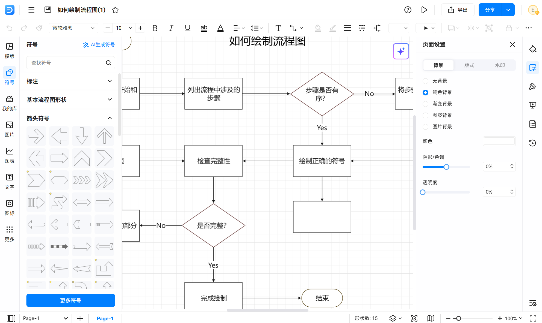Click the 阴影/色调 0% stepper field

click(499, 167)
